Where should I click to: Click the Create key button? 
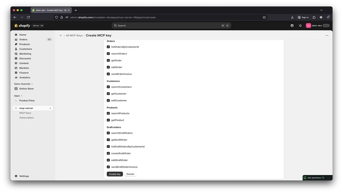[x=114, y=174]
